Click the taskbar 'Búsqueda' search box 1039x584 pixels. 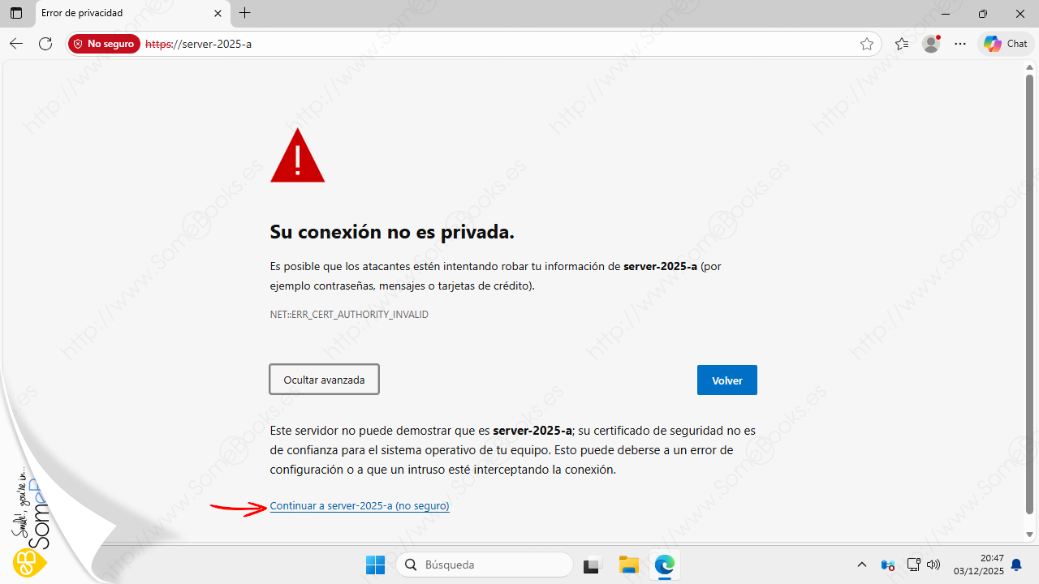[485, 565]
